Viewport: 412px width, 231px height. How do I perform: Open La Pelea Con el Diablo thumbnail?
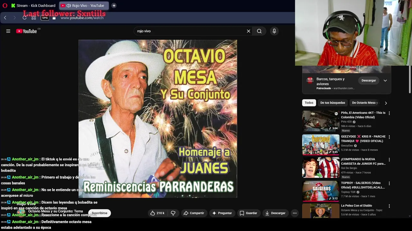coord(321,211)
